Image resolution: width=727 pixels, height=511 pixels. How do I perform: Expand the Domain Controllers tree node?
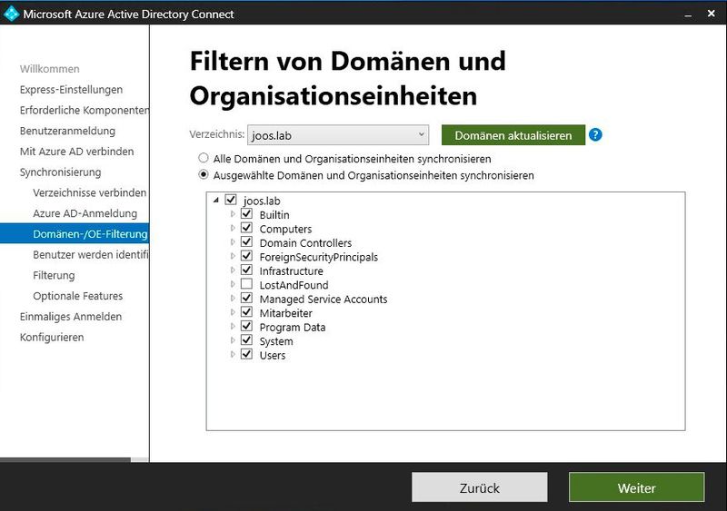(x=233, y=241)
